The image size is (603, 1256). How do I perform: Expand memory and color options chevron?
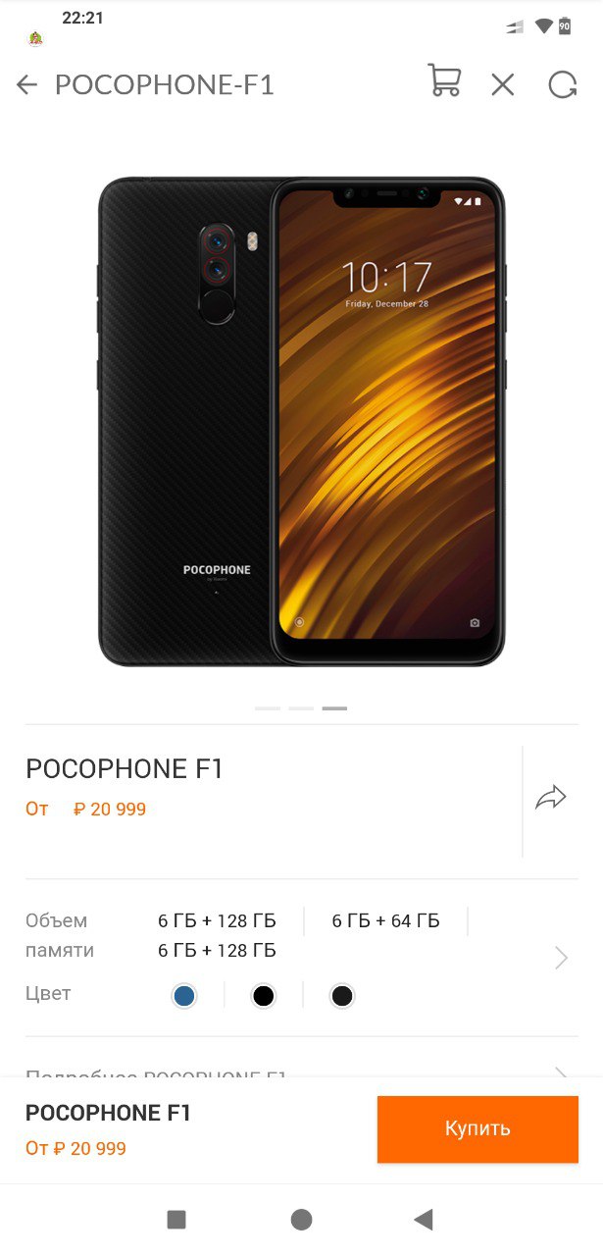561,958
